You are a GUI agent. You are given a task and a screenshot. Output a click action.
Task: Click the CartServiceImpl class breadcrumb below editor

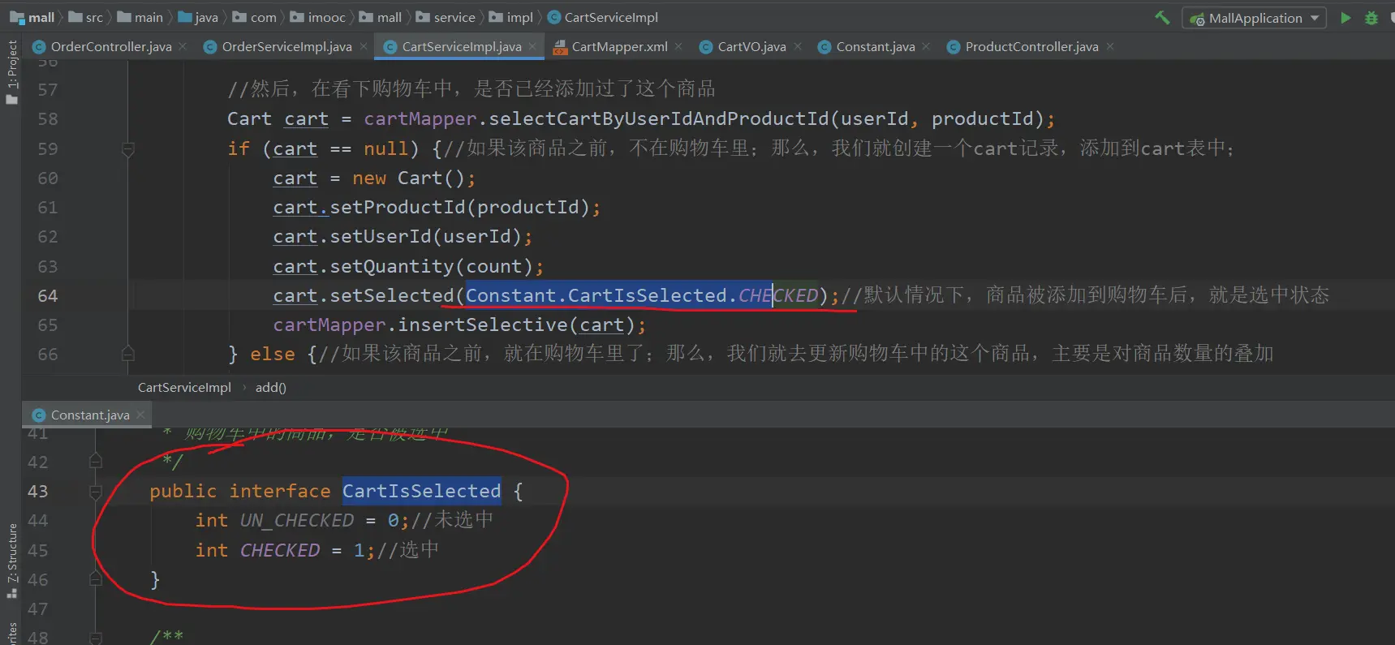pyautogui.click(x=184, y=388)
